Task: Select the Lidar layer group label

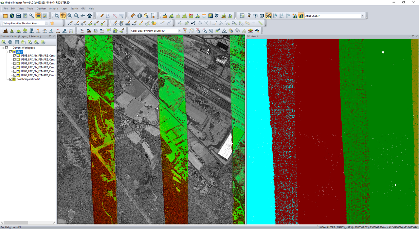Action: coord(20,52)
